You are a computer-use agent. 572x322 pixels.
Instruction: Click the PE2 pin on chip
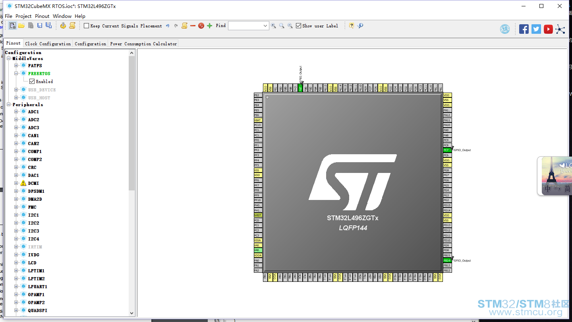coord(258,95)
